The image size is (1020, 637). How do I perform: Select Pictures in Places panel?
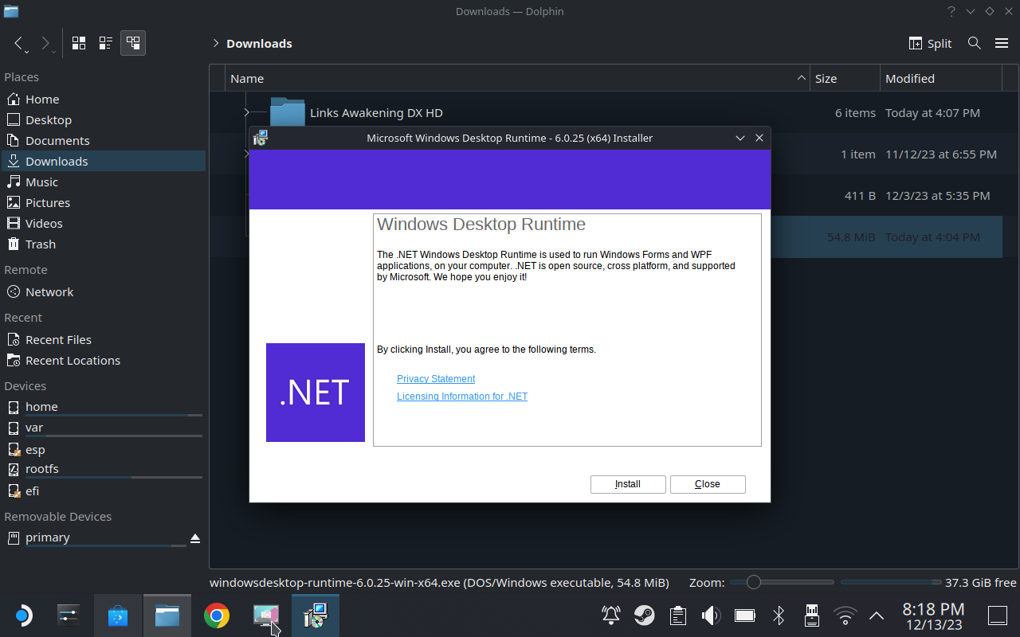(x=104, y=203)
